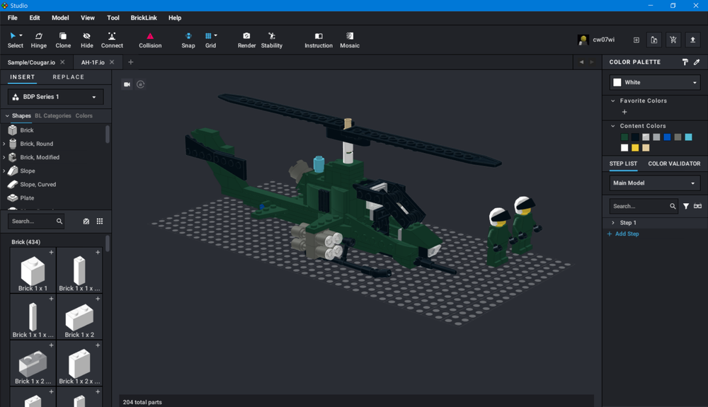Open the Tool menu
This screenshot has width=708, height=407.
(113, 18)
